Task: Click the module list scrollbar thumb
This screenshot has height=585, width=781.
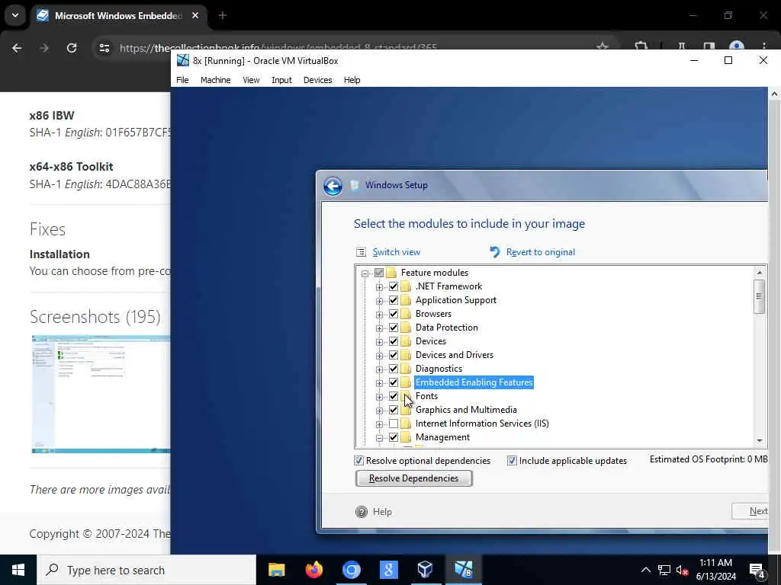Action: point(759,296)
